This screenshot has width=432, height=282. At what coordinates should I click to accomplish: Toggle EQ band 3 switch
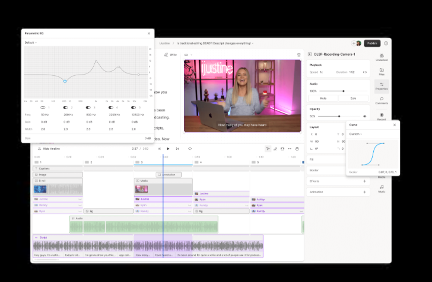(88, 108)
